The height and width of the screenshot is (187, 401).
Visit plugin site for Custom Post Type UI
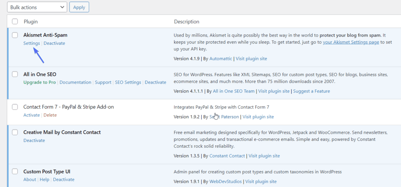tap(261, 182)
